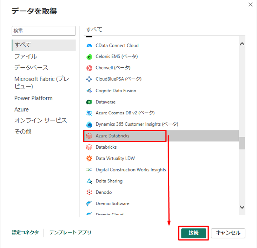The width and height of the screenshot is (257, 248).
Task: Open the テンプレート アプリ link
Action: point(70,232)
